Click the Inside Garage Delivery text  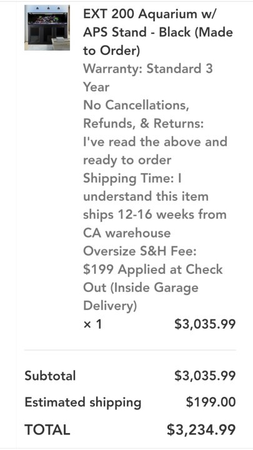pyautogui.click(x=141, y=296)
